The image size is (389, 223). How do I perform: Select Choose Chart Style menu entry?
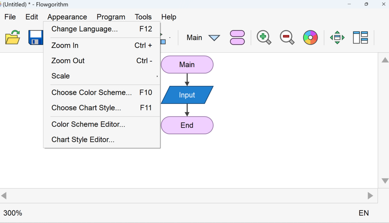102,108
